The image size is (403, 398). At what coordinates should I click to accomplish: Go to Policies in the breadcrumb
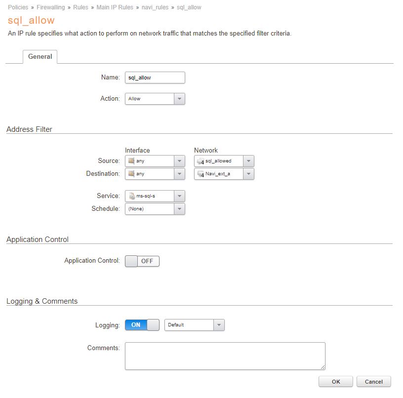pos(18,7)
